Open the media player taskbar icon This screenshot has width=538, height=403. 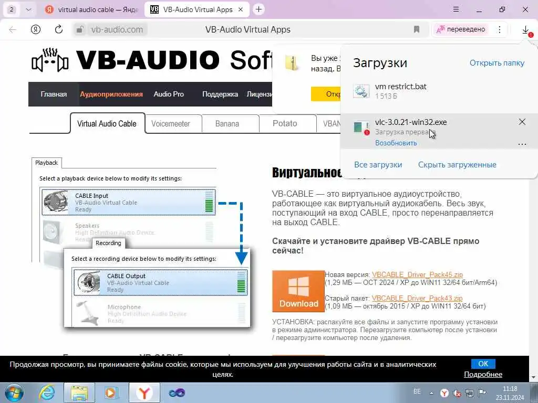point(111,393)
